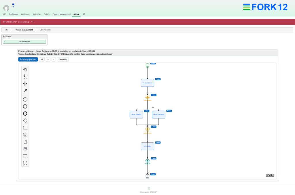The width and height of the screenshot is (295, 195).
Task: Click Aktion badge on 'VM Server erstellen'
Action: [x=158, y=79]
